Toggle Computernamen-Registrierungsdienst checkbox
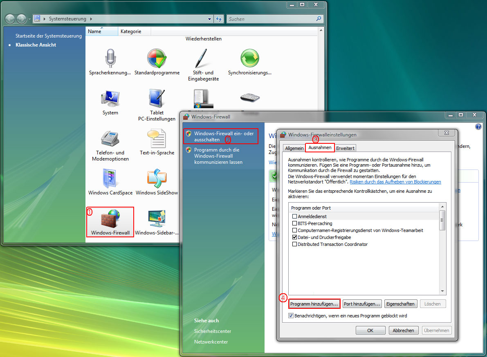 (294, 230)
